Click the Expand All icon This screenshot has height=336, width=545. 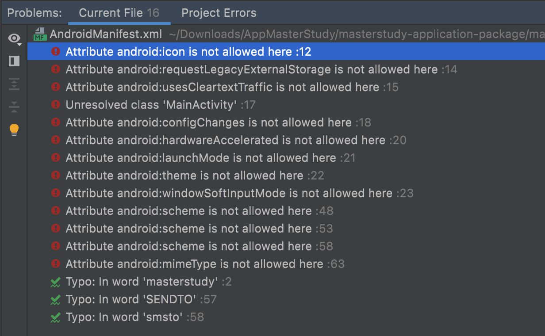click(14, 84)
